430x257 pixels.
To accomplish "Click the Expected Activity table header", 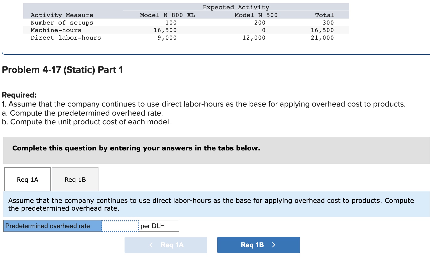I will coord(236,7).
